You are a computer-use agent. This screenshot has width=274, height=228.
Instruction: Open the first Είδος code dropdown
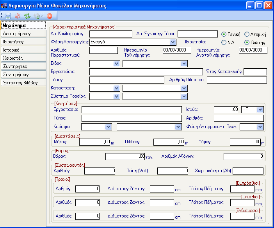click(x=116, y=64)
